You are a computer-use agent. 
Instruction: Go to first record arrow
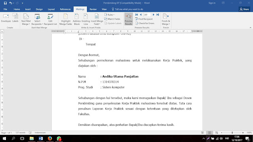point(137,15)
